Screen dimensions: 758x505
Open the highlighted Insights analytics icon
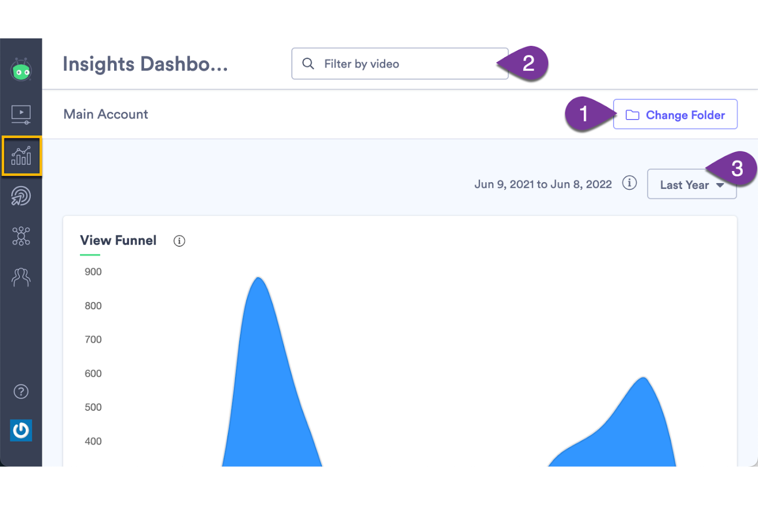[x=20, y=156]
